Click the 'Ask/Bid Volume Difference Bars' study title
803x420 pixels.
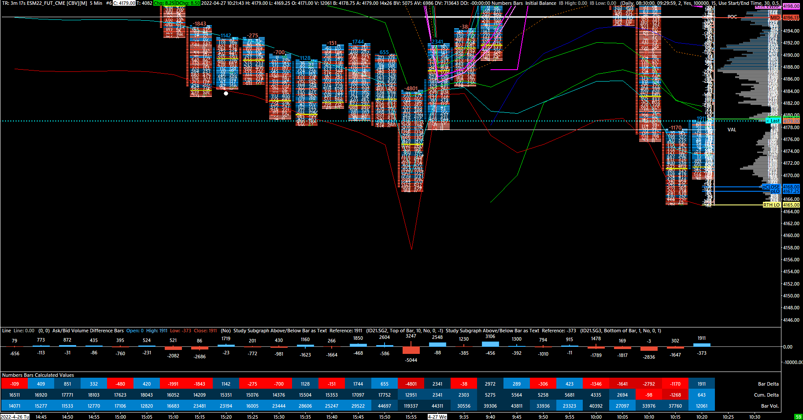pos(88,331)
